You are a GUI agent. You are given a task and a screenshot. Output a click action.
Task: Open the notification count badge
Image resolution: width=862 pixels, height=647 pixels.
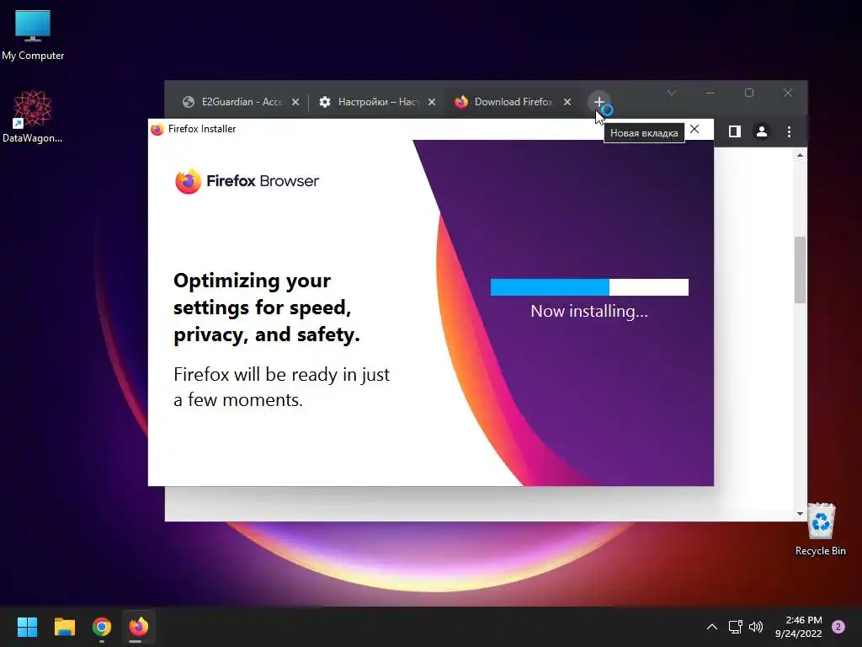[x=838, y=627]
